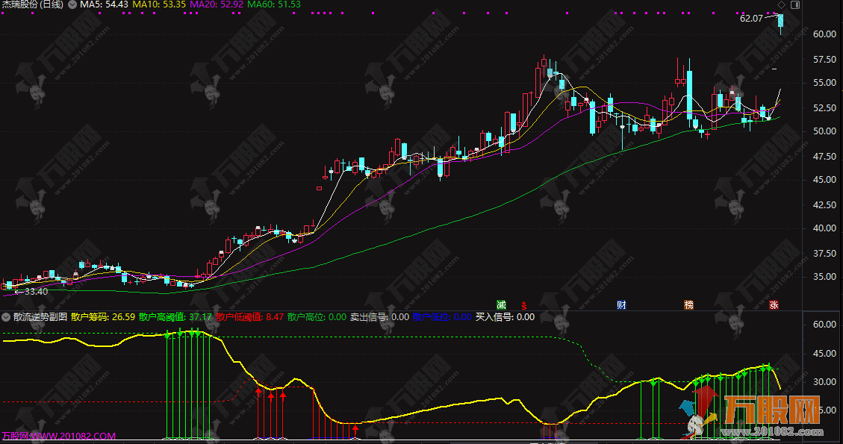Click the green 减 event marker
This screenshot has height=444, width=843.
(x=501, y=304)
